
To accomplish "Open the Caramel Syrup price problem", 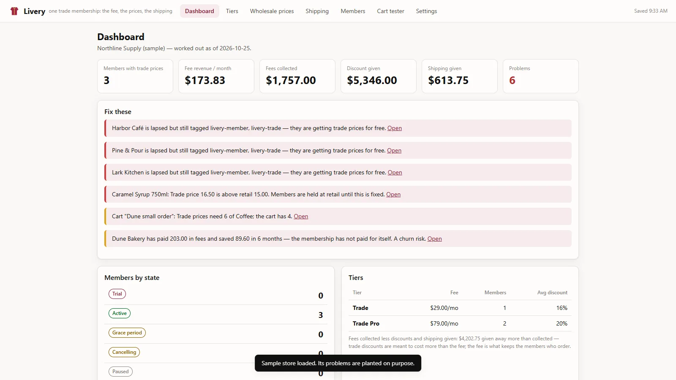I will [393, 194].
